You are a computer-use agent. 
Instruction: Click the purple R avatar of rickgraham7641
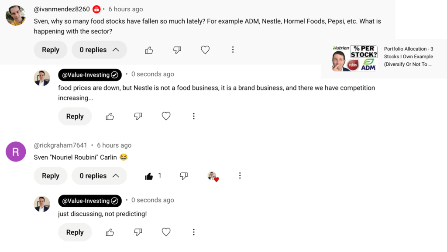[x=16, y=152]
